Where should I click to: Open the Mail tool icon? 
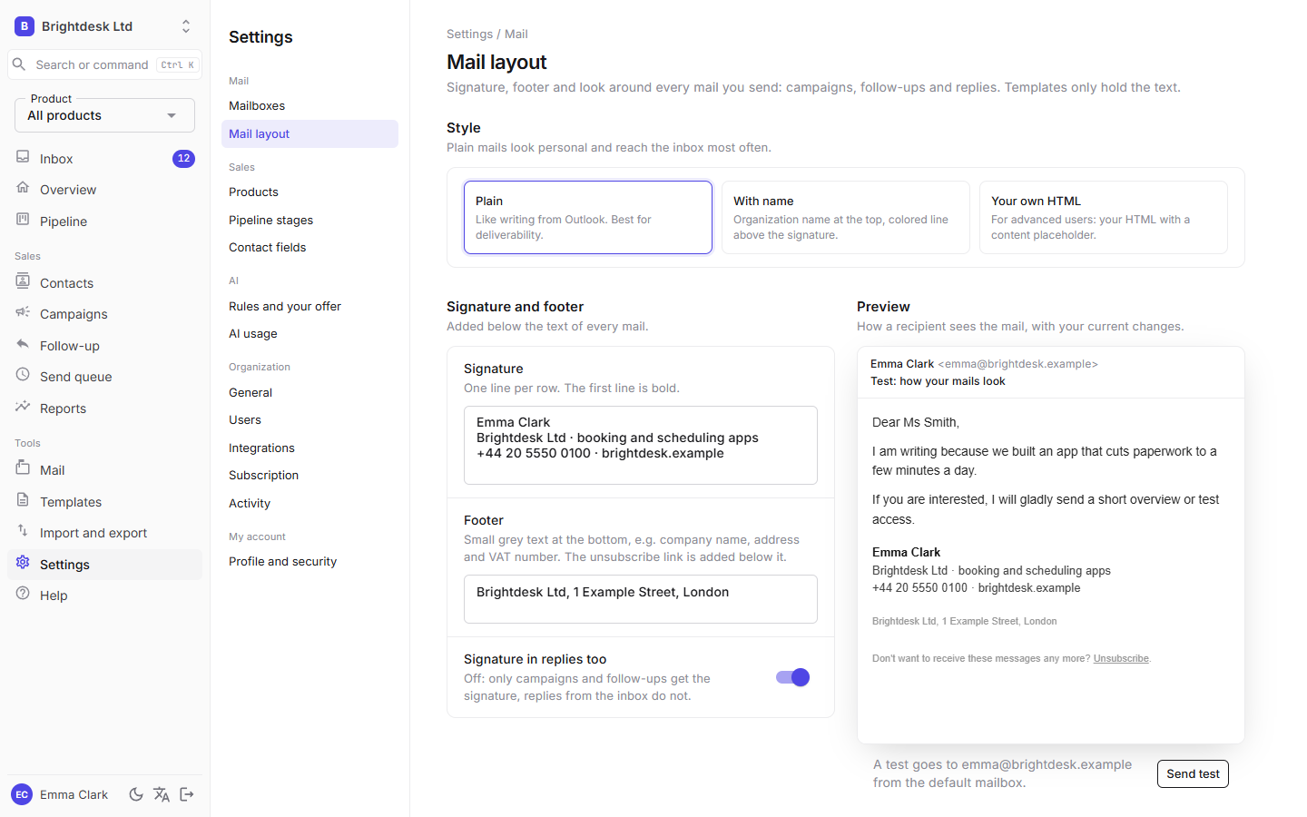point(23,468)
